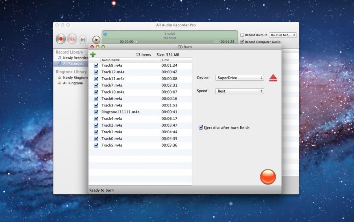Screen dimensions: 354x222
Task: Open the Built-in Mic input dropdown
Action: coord(283,35)
